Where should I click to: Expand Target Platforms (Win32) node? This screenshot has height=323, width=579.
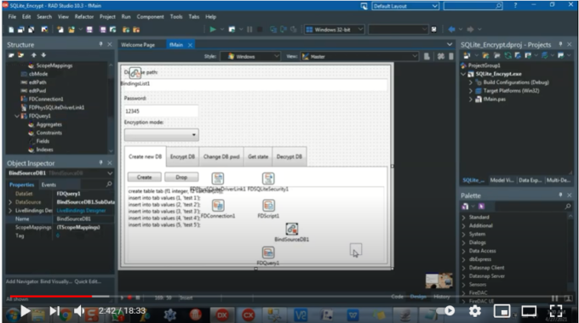click(x=470, y=91)
